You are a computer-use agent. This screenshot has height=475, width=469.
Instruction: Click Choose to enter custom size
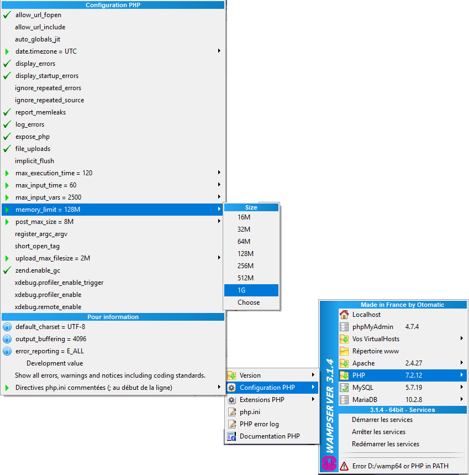pos(251,302)
